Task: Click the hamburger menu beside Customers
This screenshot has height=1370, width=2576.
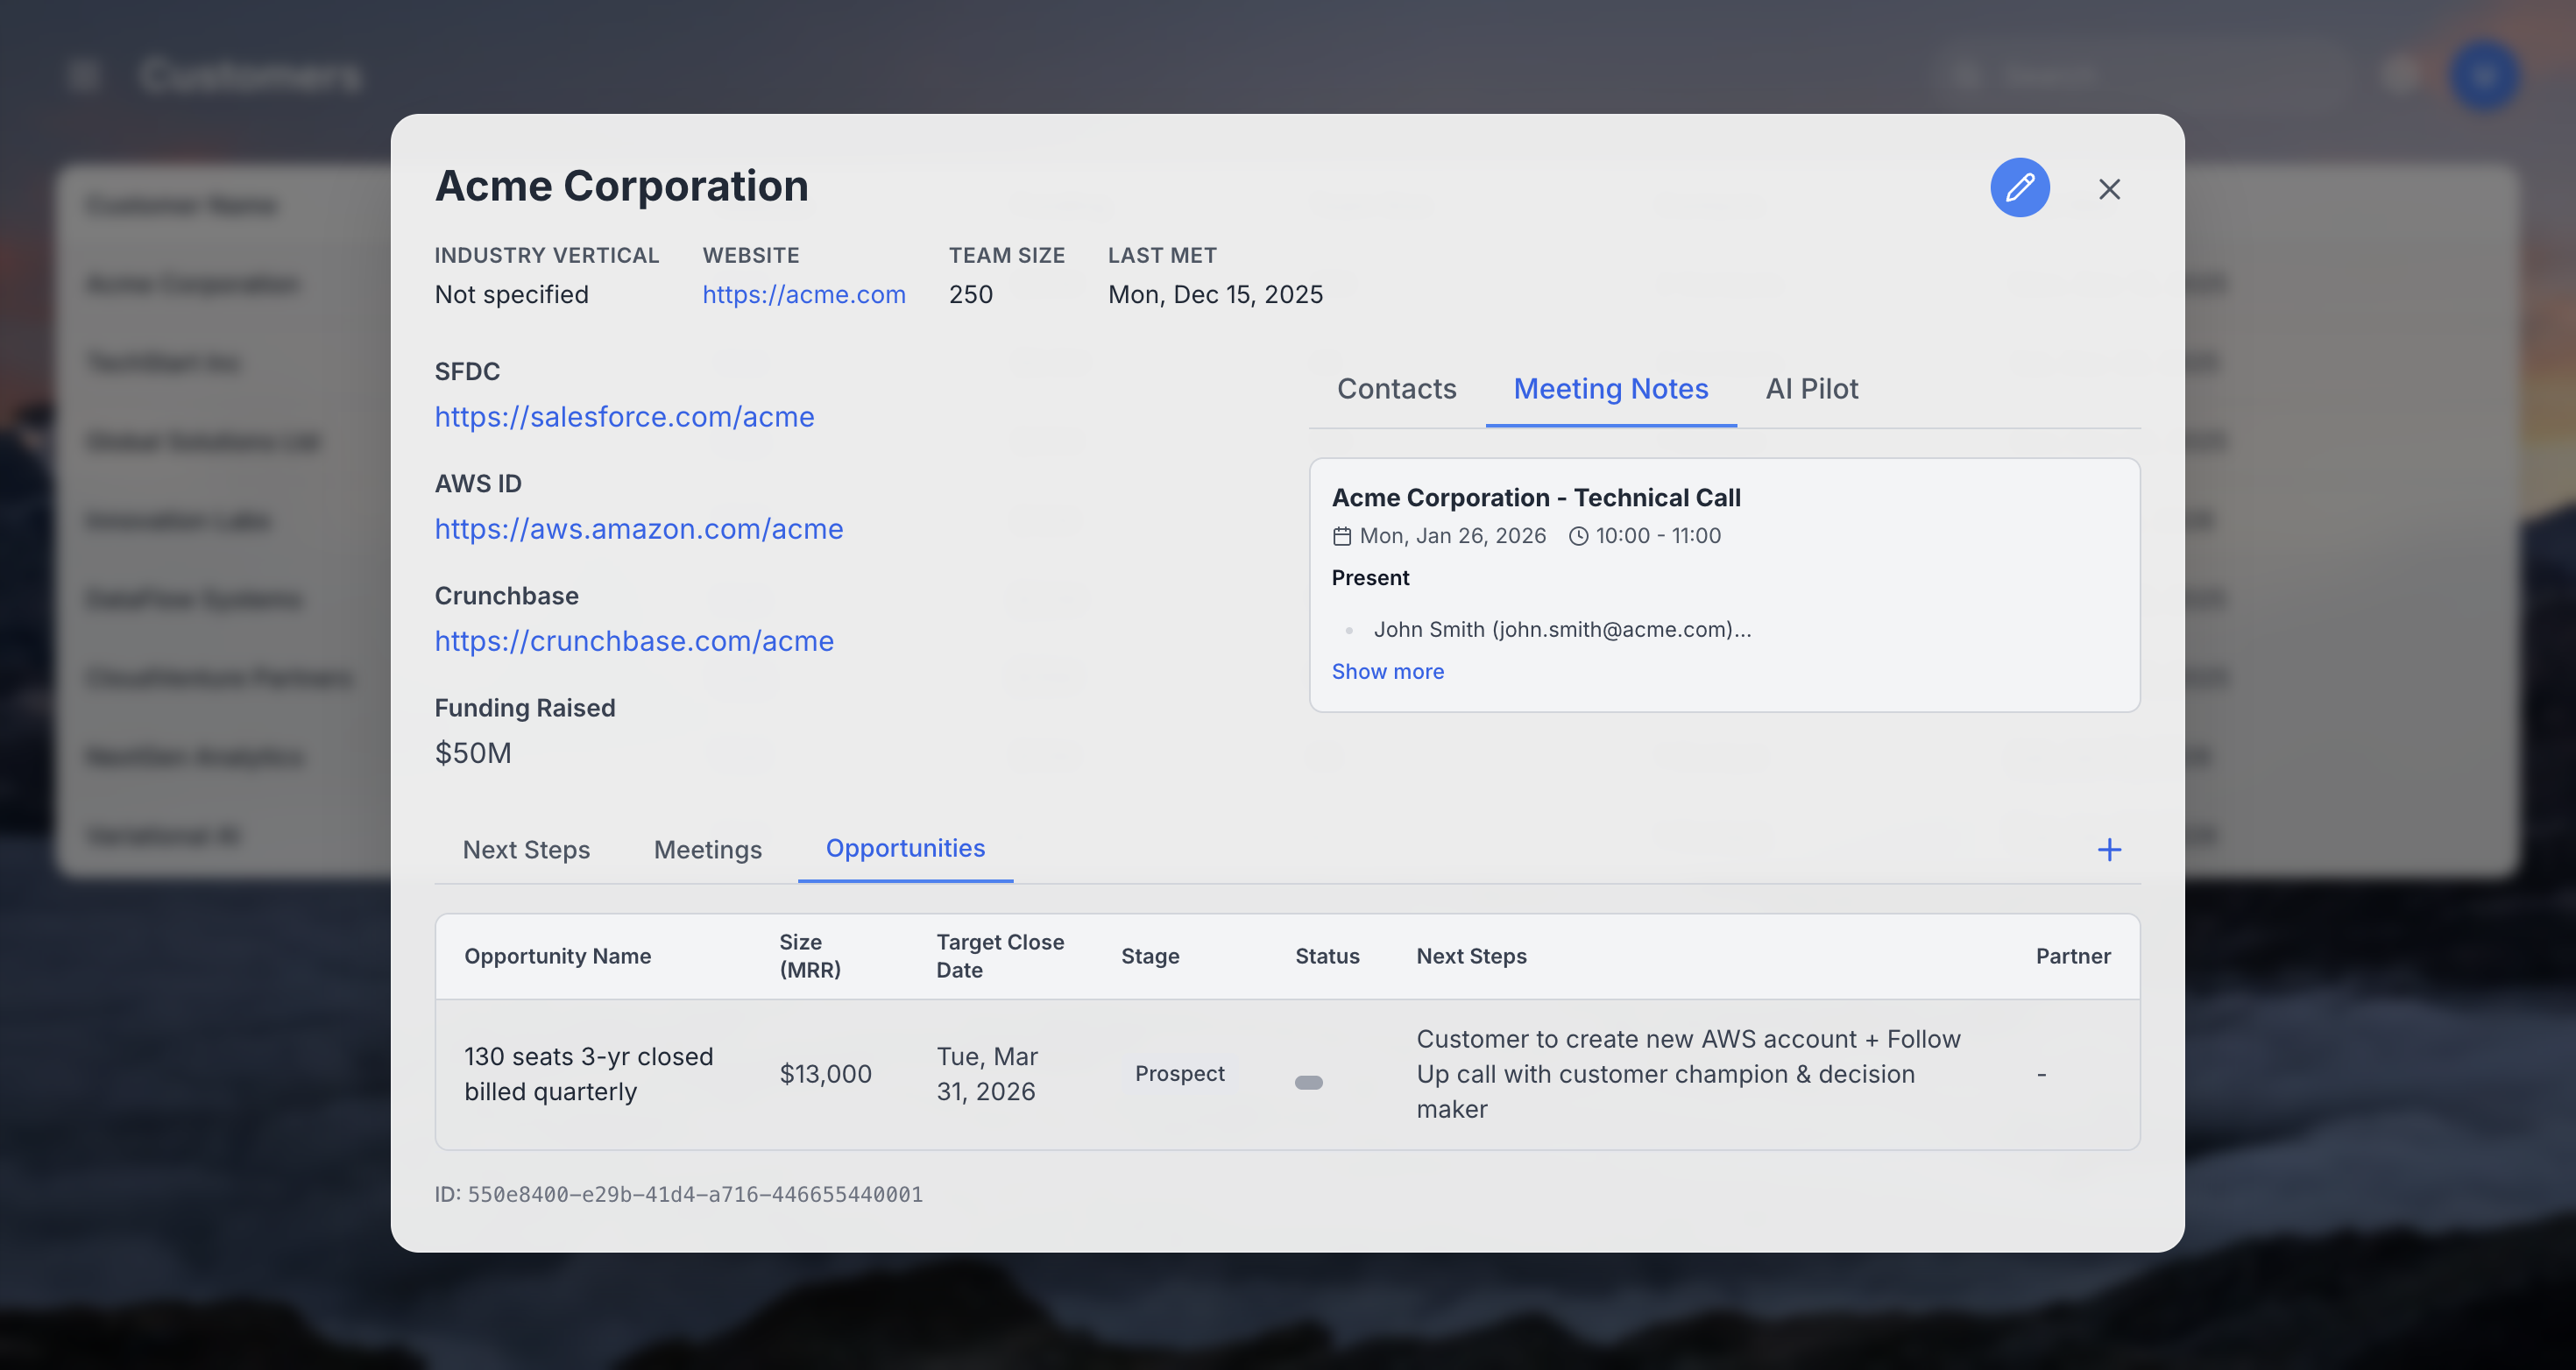Action: click(84, 74)
